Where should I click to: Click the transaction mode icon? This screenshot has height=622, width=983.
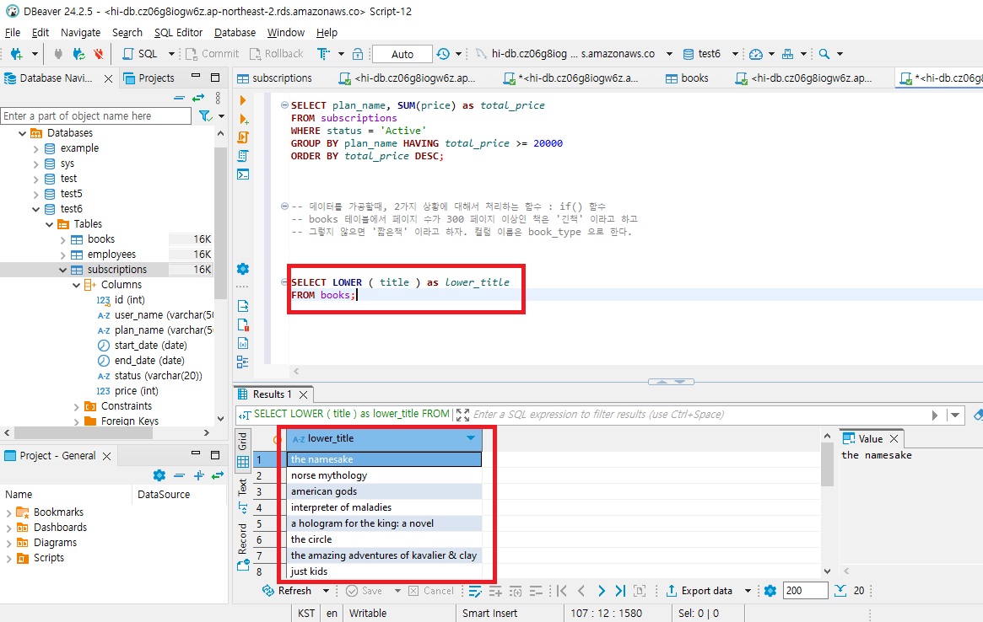coord(323,54)
